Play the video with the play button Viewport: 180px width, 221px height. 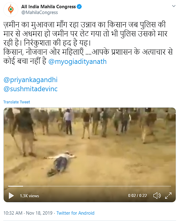point(11,196)
